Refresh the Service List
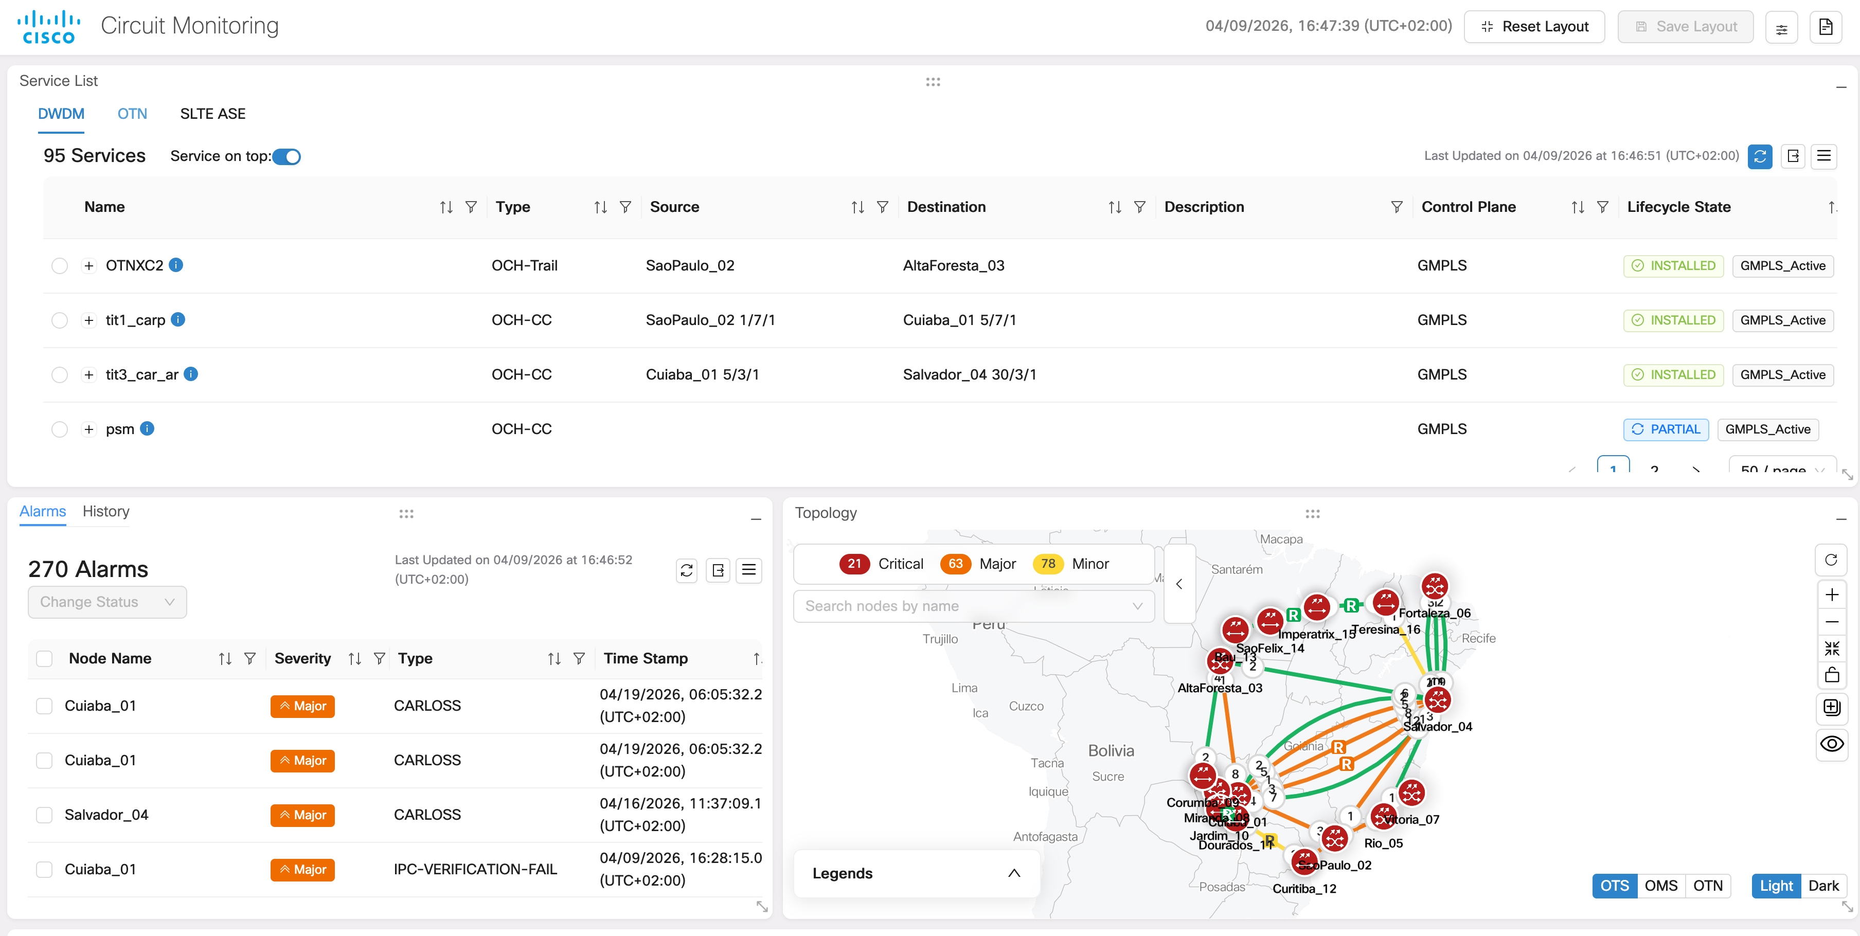Viewport: 1860px width, 936px height. (1760, 156)
